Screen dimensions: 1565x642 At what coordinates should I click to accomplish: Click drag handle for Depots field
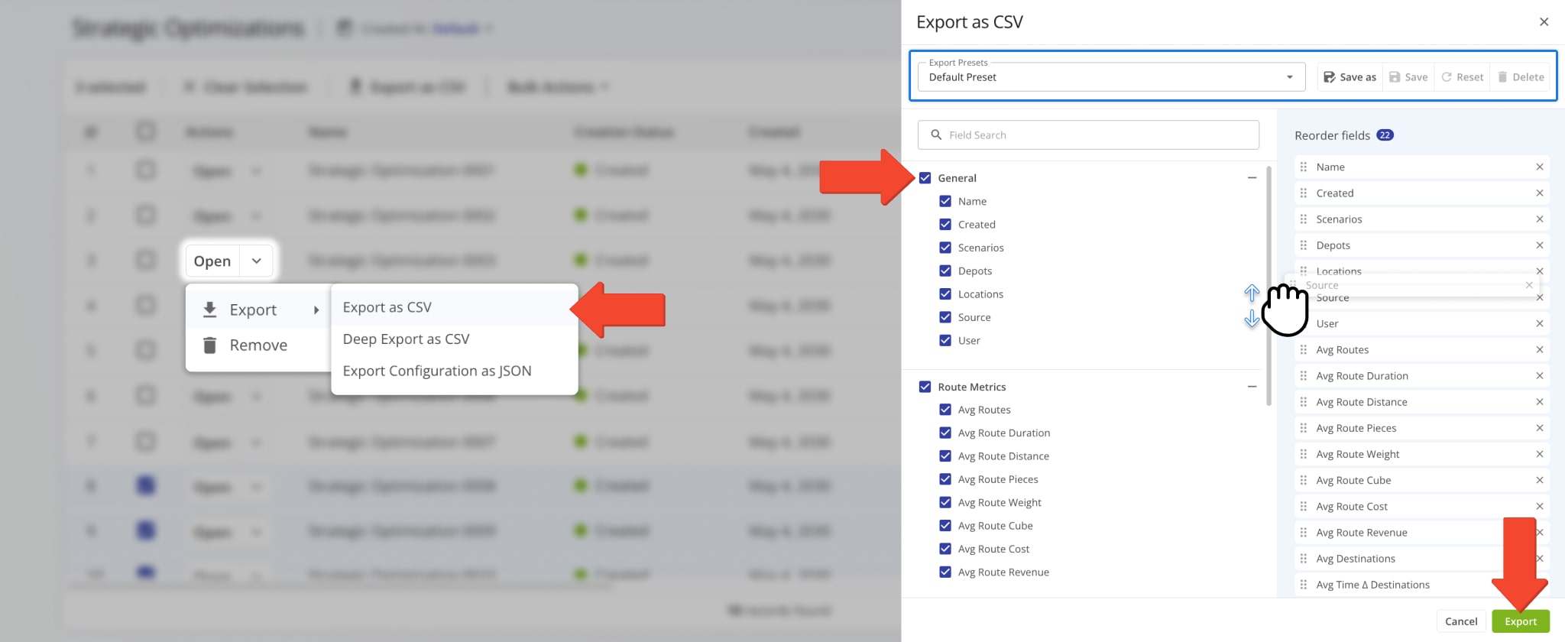click(x=1303, y=245)
